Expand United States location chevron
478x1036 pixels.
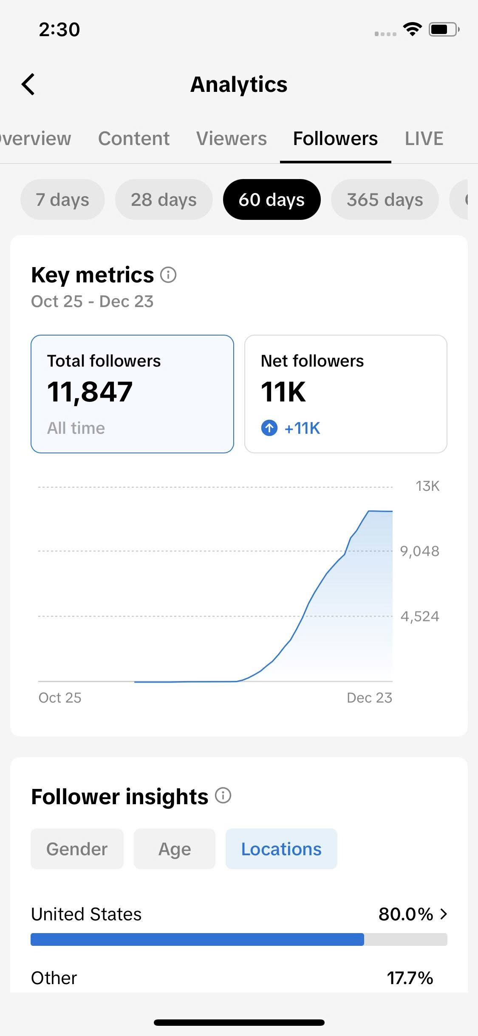(x=444, y=914)
